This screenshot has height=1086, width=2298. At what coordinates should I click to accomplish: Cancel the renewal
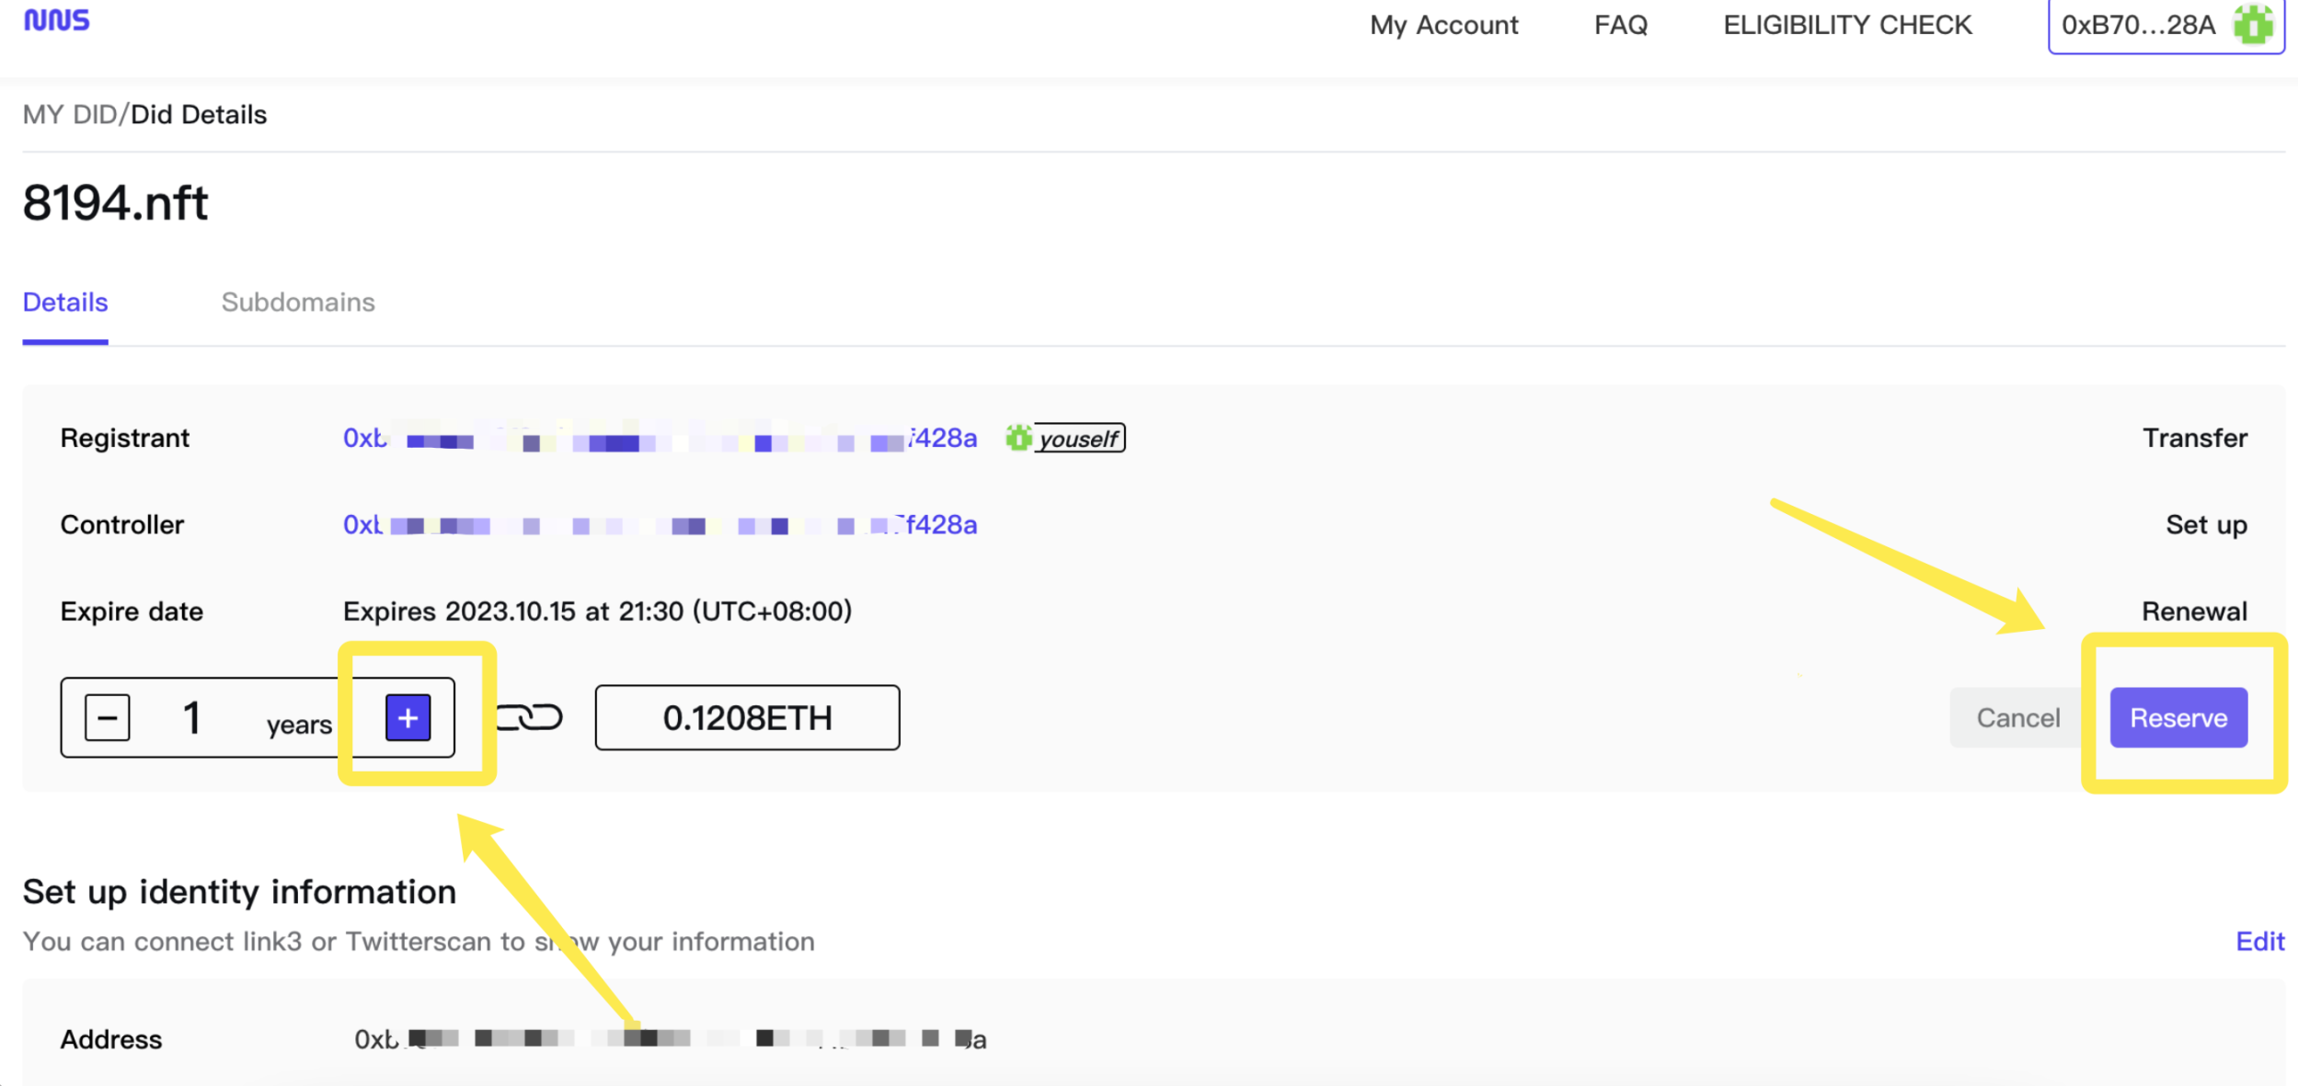(x=2016, y=717)
